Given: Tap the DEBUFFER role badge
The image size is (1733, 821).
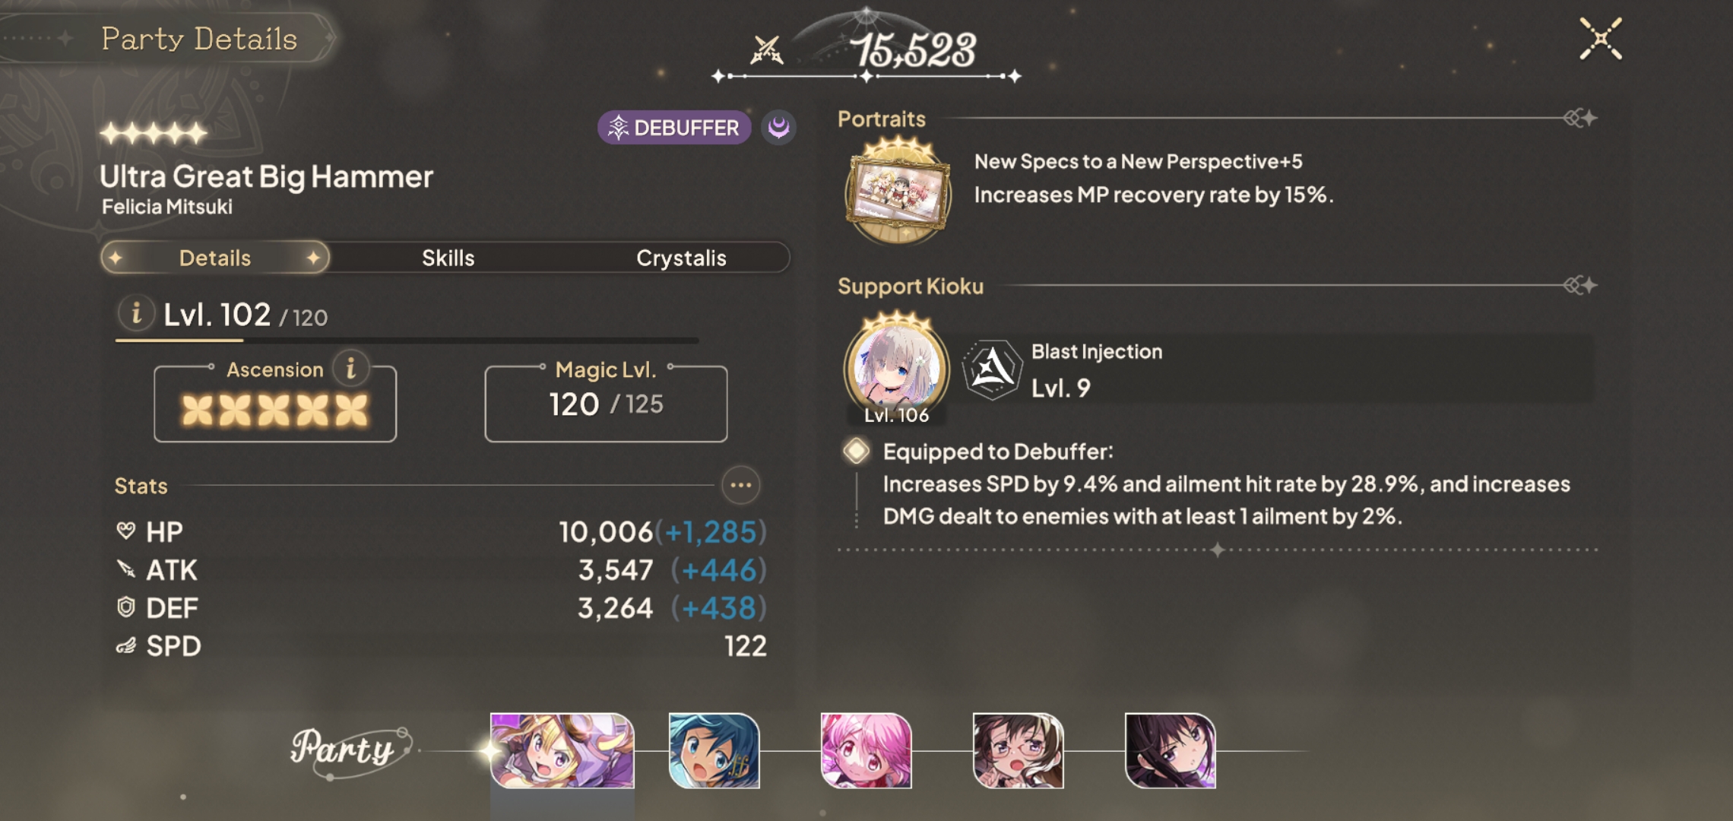Looking at the screenshot, I should [674, 127].
